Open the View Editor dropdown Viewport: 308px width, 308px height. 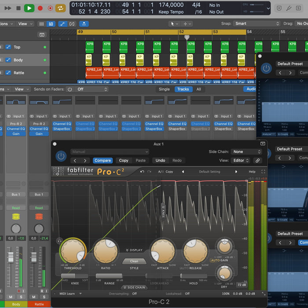coord(241,161)
